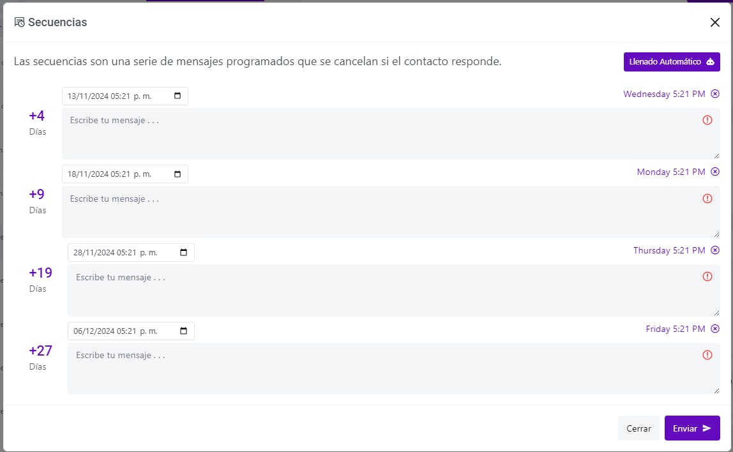The image size is (733, 452).
Task: Click warning icon in the +4 days message
Action: coord(707,120)
